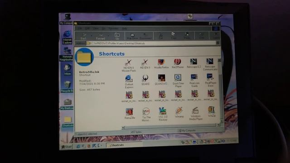Image resolution: width=290 pixels, height=163 pixels.
Task: Click the Forward toolbar button
Action: tap(101, 36)
